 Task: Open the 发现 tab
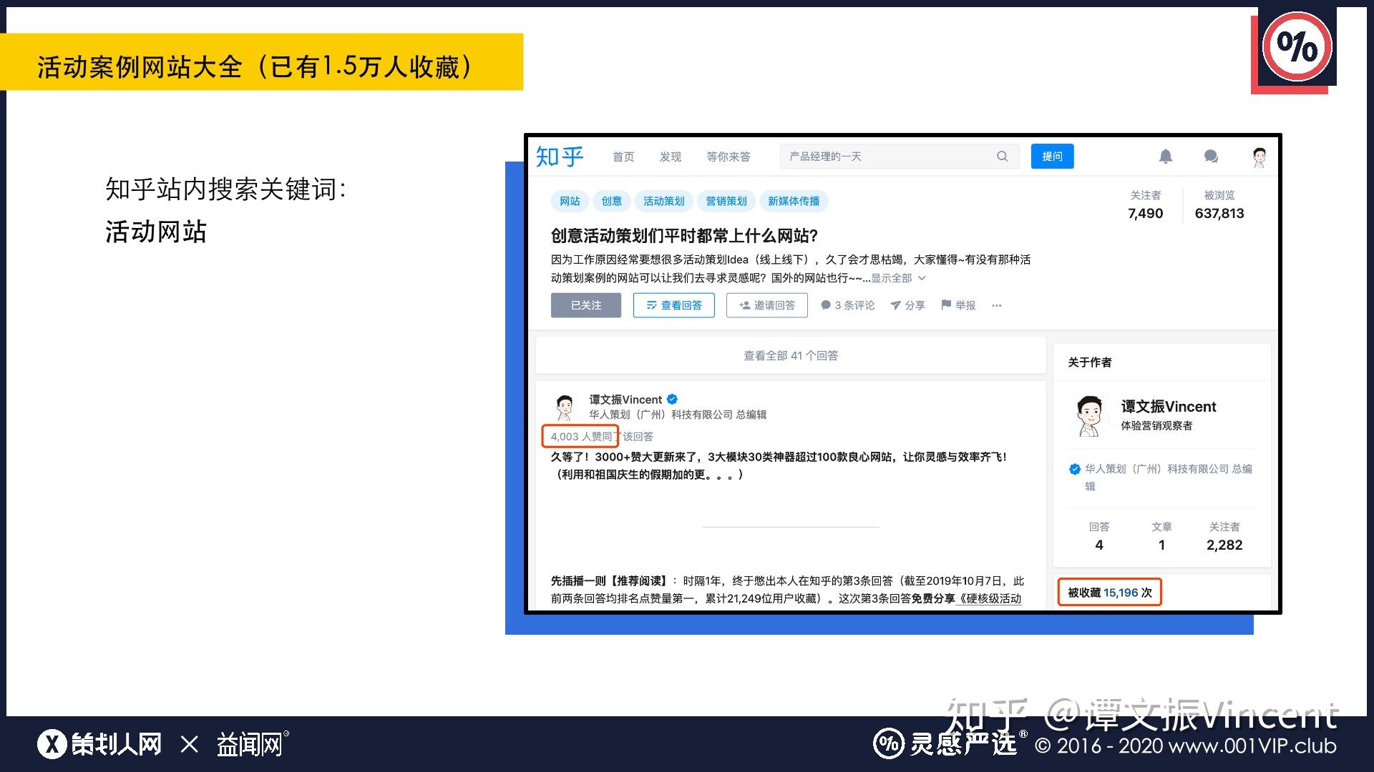(671, 157)
